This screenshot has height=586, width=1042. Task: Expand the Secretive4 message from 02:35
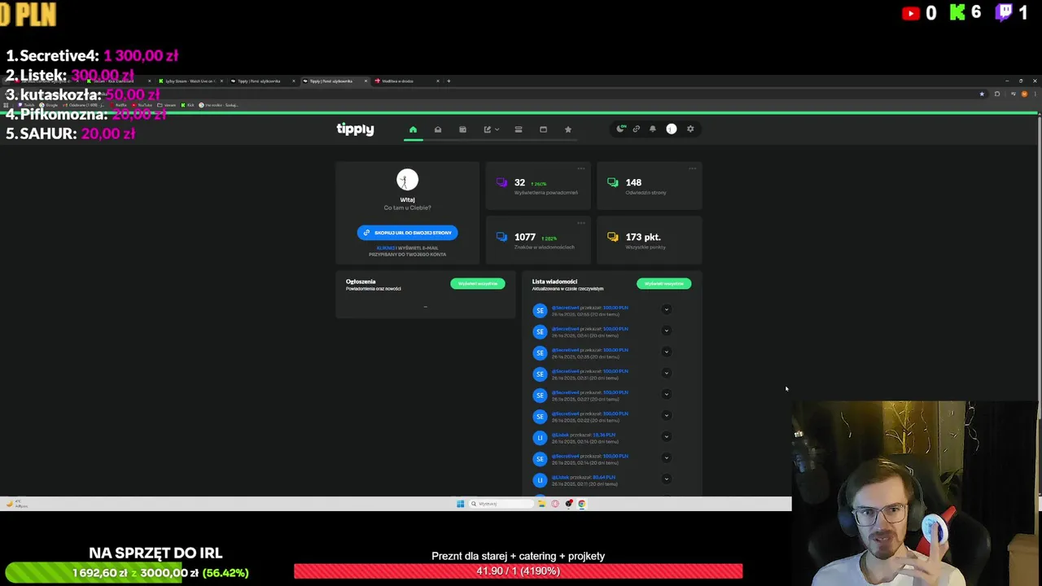[x=666, y=352]
